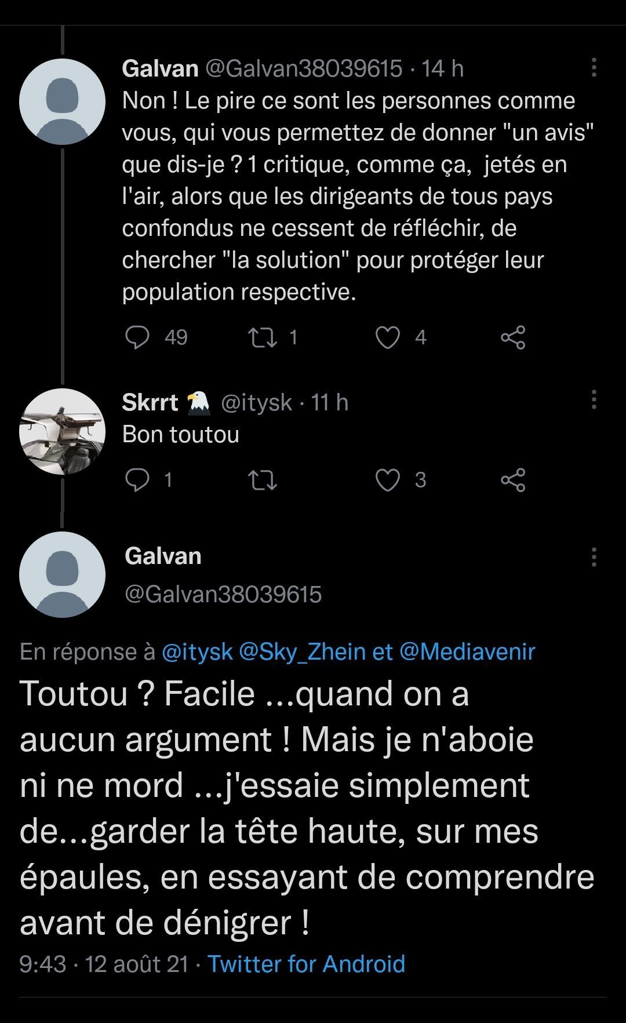The width and height of the screenshot is (626, 1023).
Task: Share Galvan's first tweet
Action: coord(513,337)
